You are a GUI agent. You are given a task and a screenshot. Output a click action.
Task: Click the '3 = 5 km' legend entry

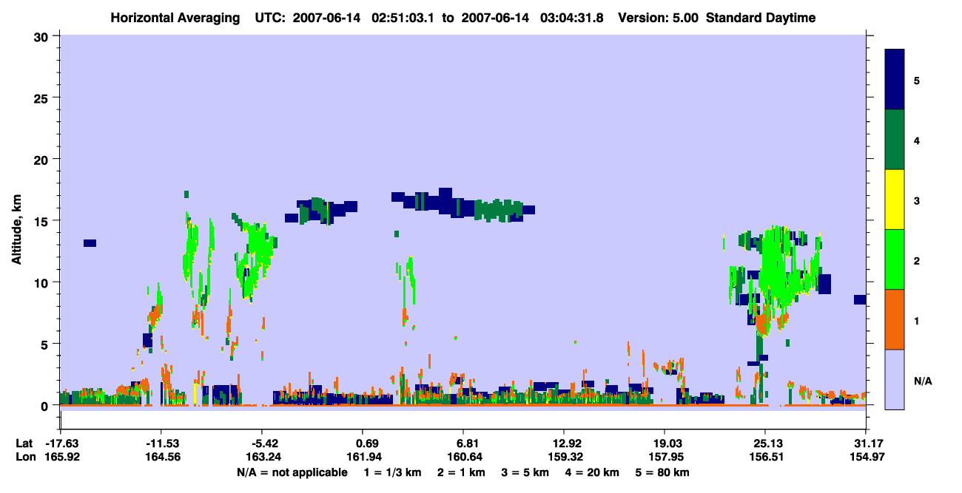[527, 472]
